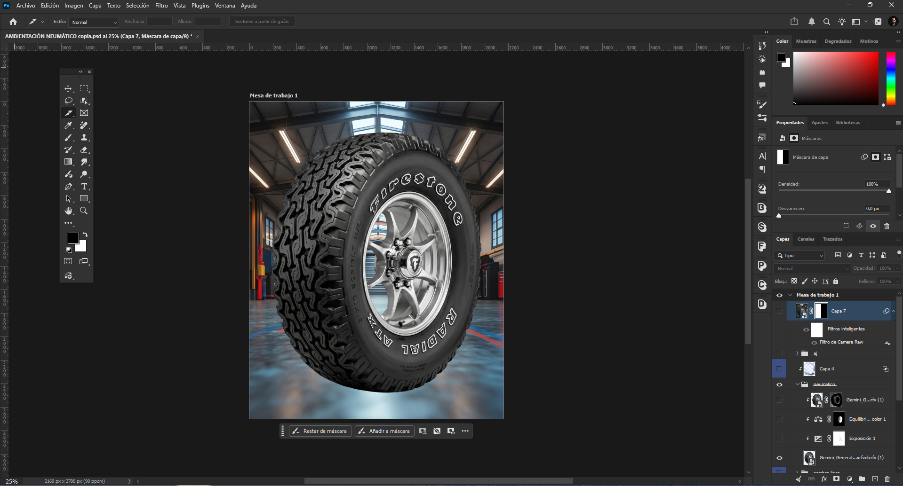Collapse the Mesa de trabajo 1 artboard
The height and width of the screenshot is (486, 903).
click(x=790, y=295)
